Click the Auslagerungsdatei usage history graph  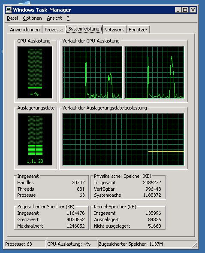tap(123, 139)
